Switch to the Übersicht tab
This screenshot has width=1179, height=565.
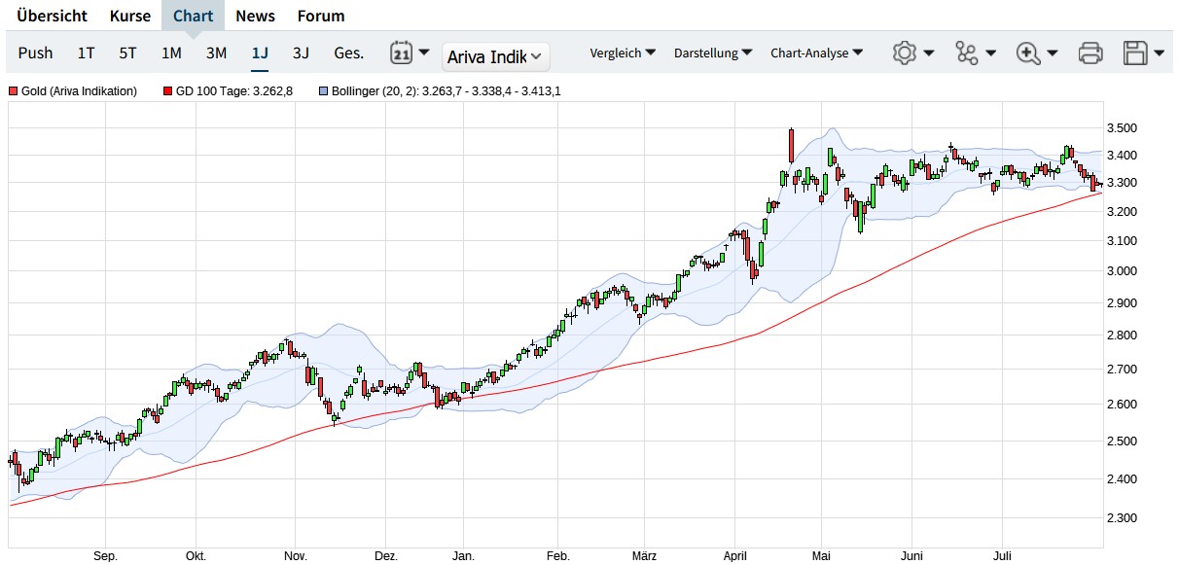coord(52,16)
